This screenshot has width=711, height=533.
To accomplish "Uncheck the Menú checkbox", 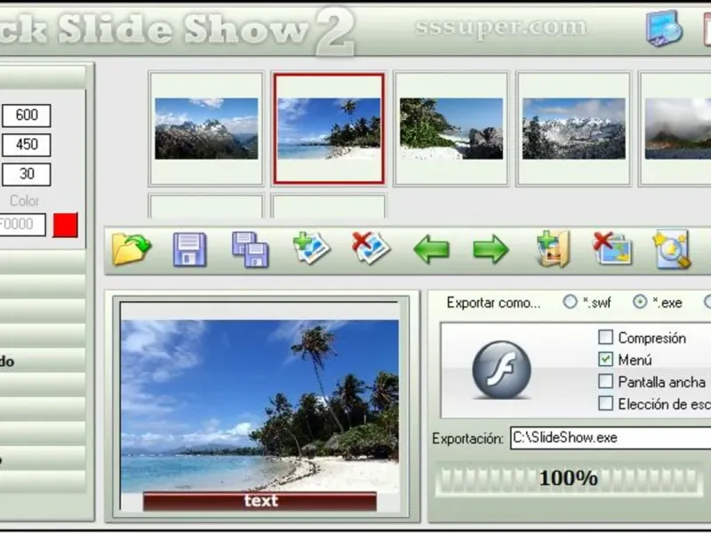I will [x=605, y=360].
